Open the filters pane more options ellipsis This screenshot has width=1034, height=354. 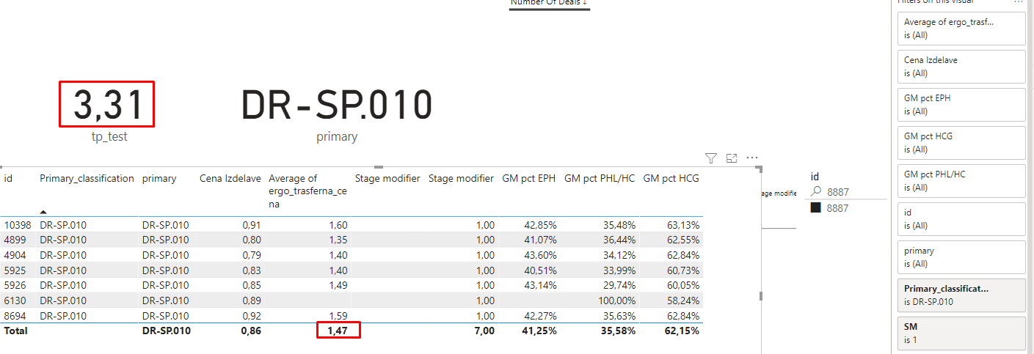[x=1019, y=3]
